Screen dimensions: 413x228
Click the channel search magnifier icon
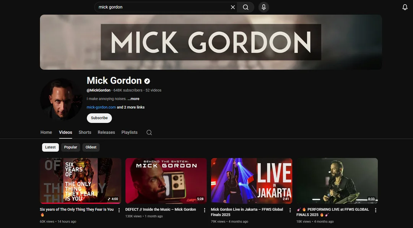(149, 133)
